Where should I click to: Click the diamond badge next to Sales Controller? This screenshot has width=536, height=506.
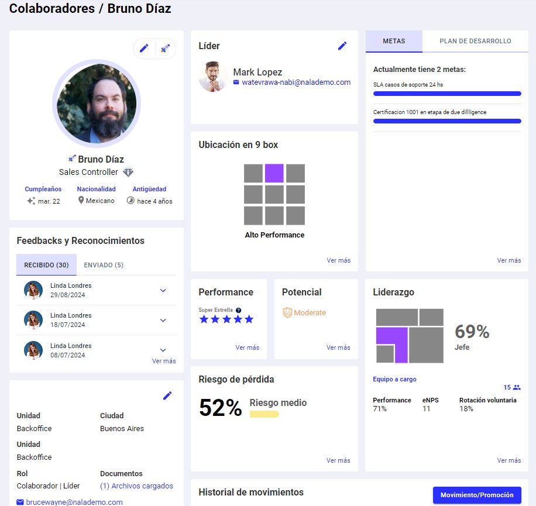[x=128, y=172]
